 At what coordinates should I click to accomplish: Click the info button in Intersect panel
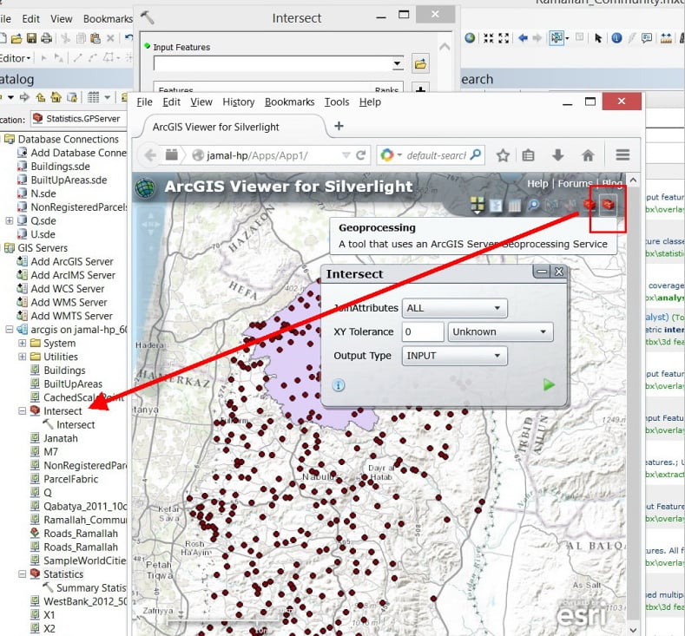pos(339,385)
